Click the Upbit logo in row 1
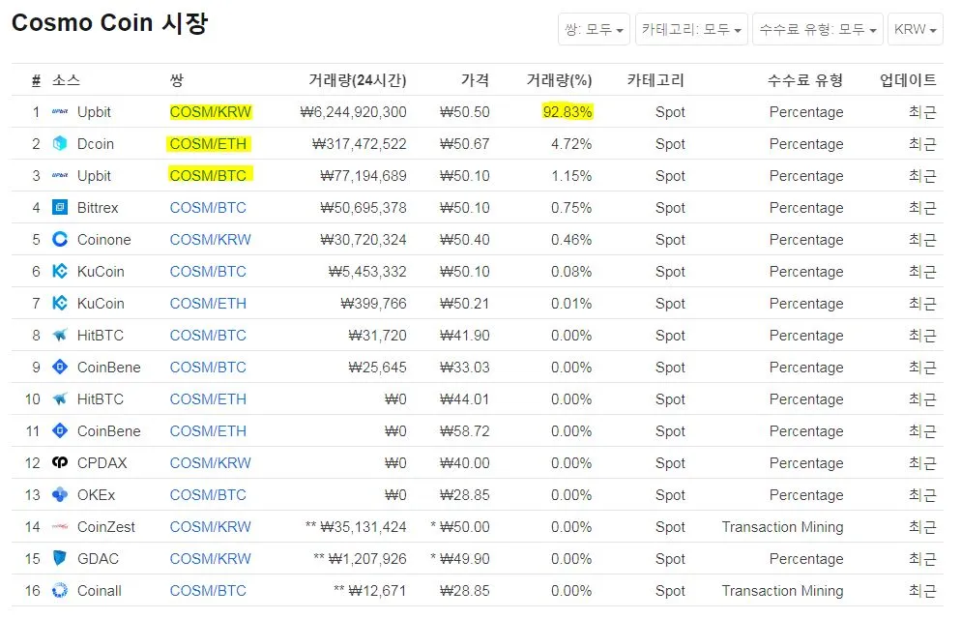 coord(60,111)
